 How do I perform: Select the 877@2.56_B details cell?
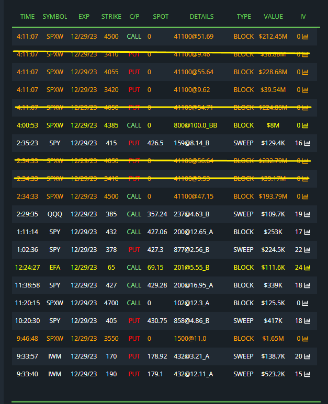(191, 250)
